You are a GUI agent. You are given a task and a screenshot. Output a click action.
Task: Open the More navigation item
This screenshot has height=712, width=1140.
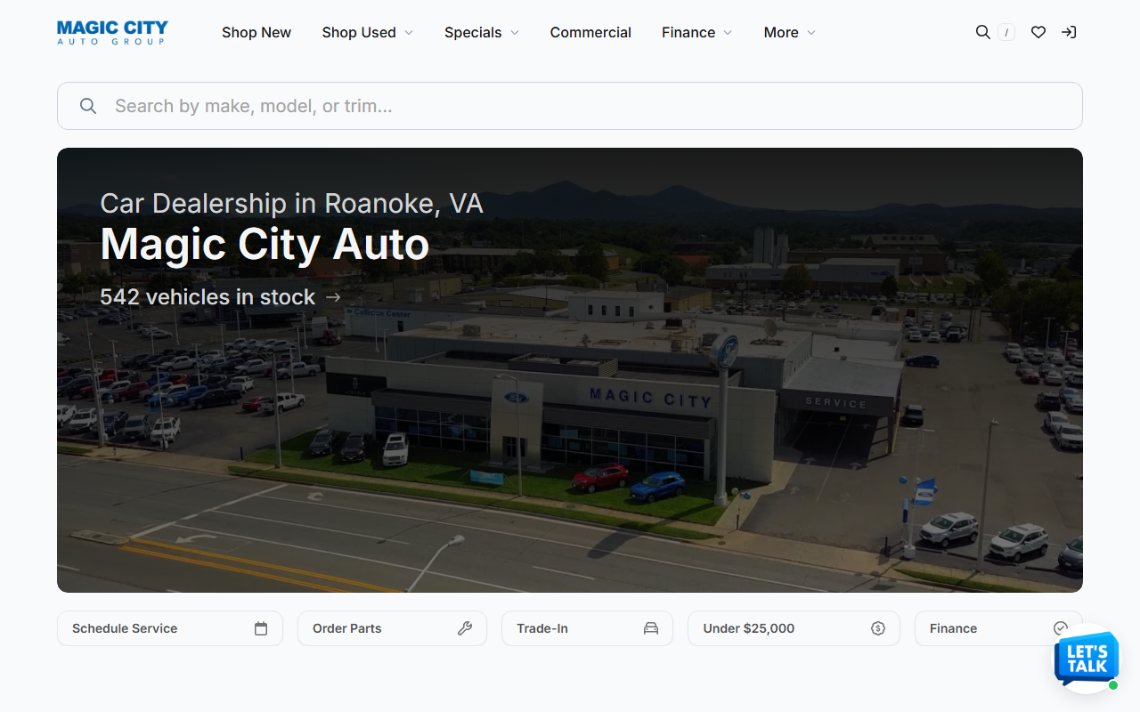781,32
